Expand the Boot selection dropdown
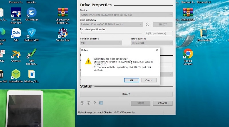This screenshot has height=127, width=229. coord(111,25)
